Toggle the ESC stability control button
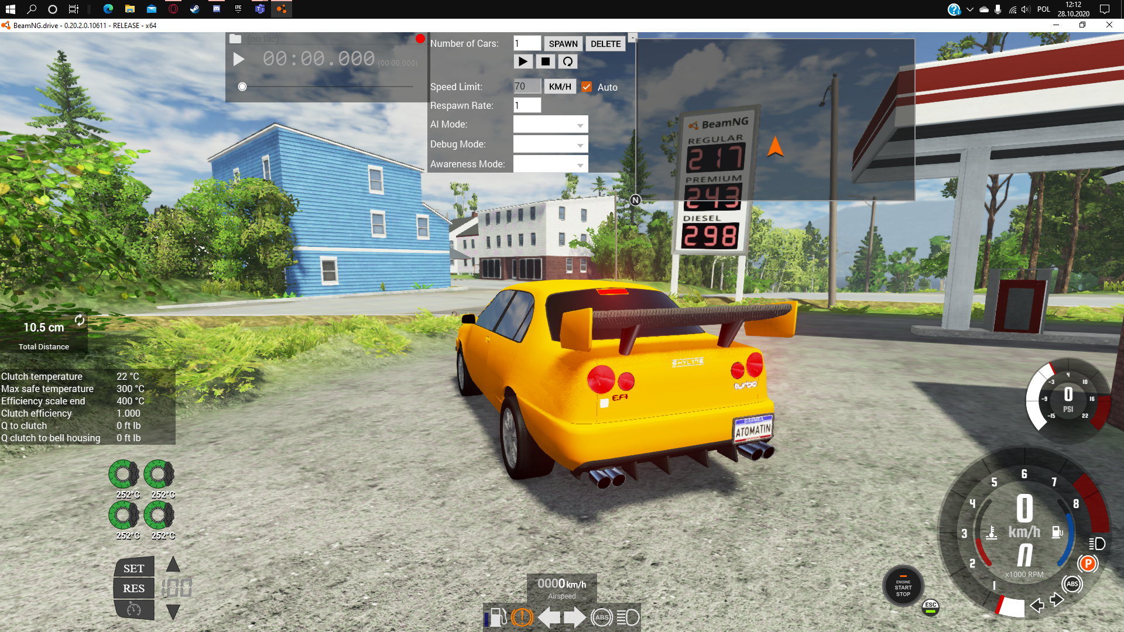This screenshot has width=1124, height=632. coord(930,607)
